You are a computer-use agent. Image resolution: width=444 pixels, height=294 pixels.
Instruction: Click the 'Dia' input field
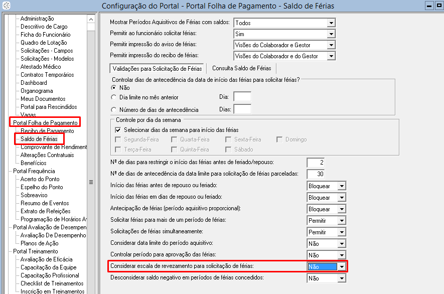tap(242, 97)
